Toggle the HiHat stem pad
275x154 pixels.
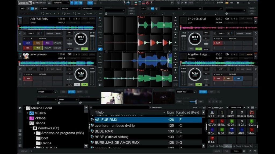point(38,48)
